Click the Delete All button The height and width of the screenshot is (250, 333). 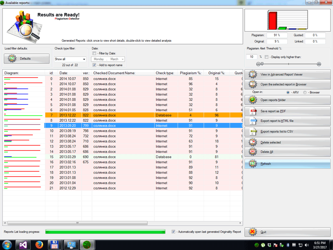[x=287, y=152]
